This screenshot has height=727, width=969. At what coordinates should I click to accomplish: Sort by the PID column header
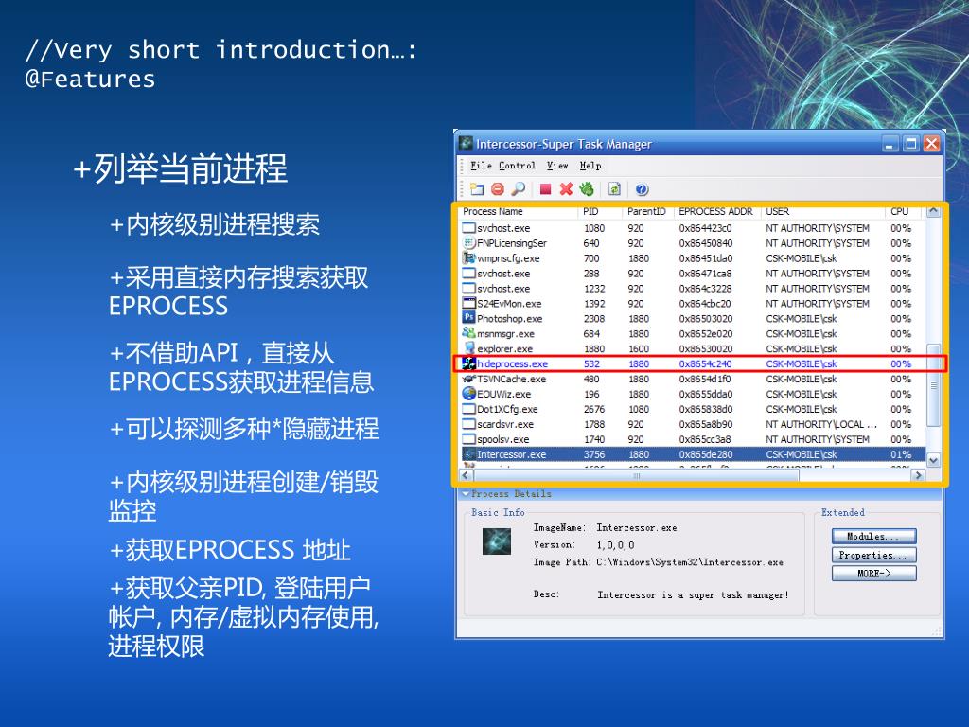coord(600,211)
